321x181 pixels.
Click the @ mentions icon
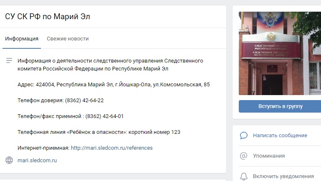[244, 156]
